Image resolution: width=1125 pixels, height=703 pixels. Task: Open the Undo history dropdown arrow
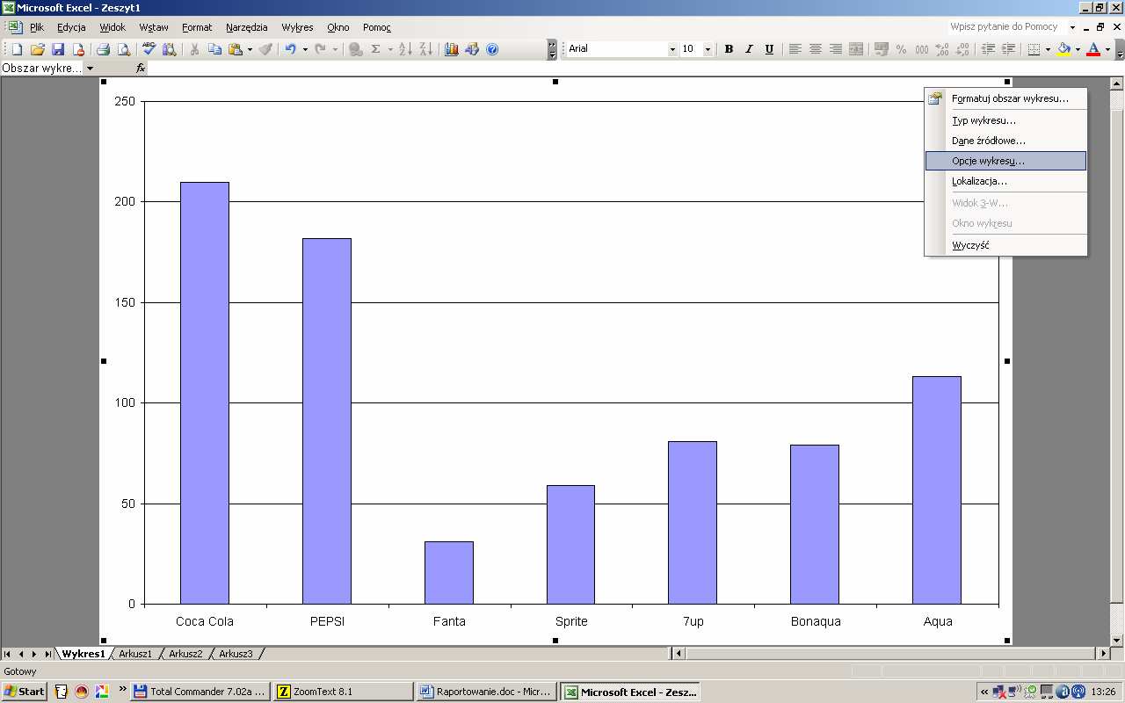pyautogui.click(x=305, y=49)
